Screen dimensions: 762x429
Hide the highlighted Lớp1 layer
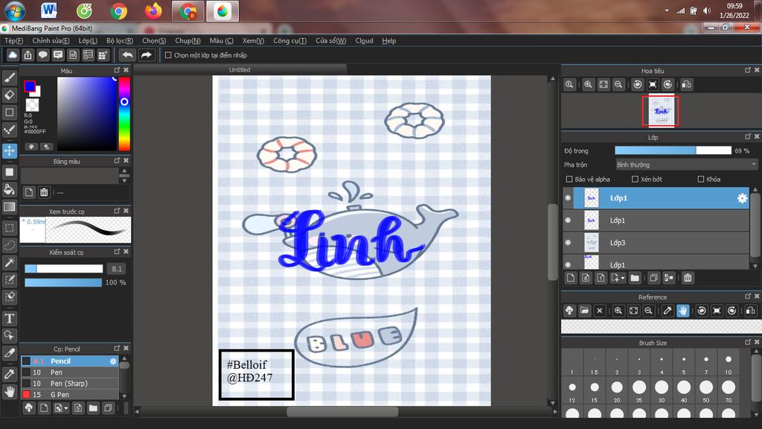point(568,198)
